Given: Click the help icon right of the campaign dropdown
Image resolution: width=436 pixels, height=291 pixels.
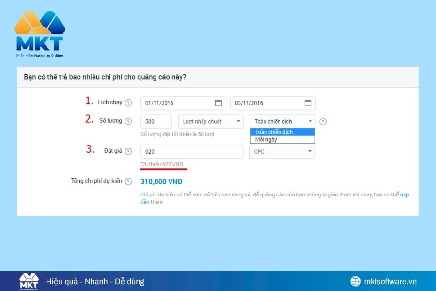Looking at the screenshot, I should click(x=323, y=121).
